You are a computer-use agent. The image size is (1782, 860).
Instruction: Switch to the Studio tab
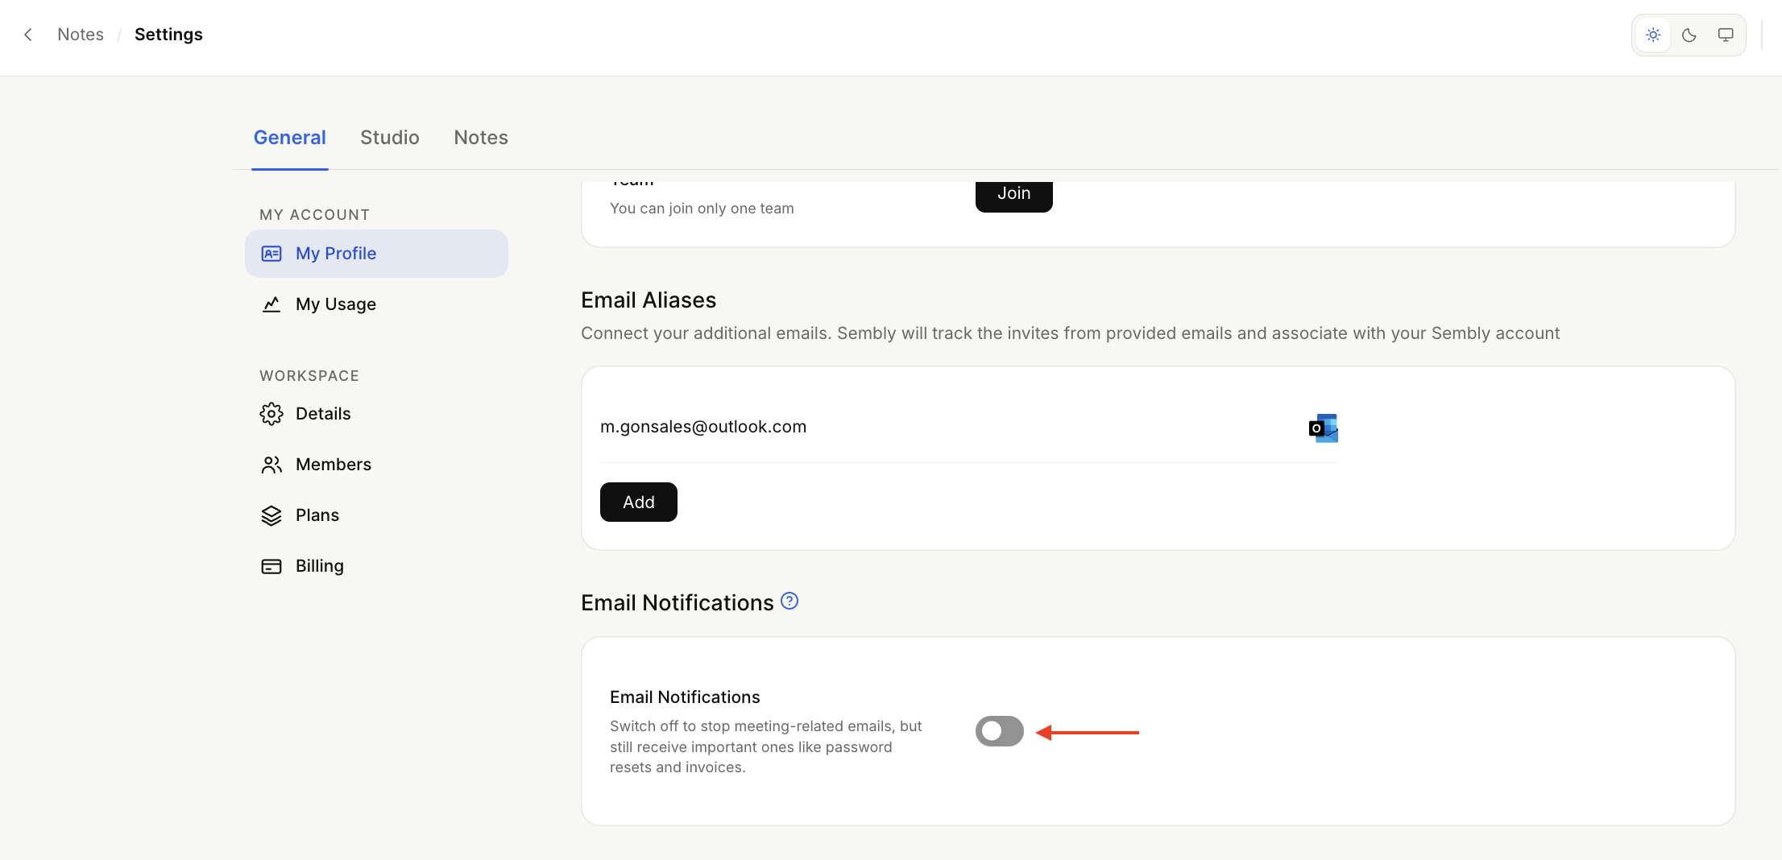(x=390, y=138)
